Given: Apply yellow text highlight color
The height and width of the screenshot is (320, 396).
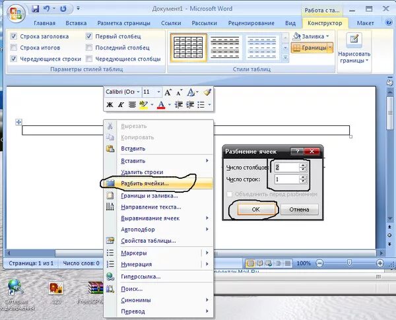Looking at the screenshot, I should click(143, 104).
